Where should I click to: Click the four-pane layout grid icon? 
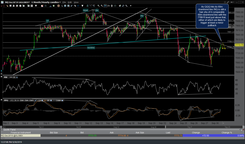32,6
